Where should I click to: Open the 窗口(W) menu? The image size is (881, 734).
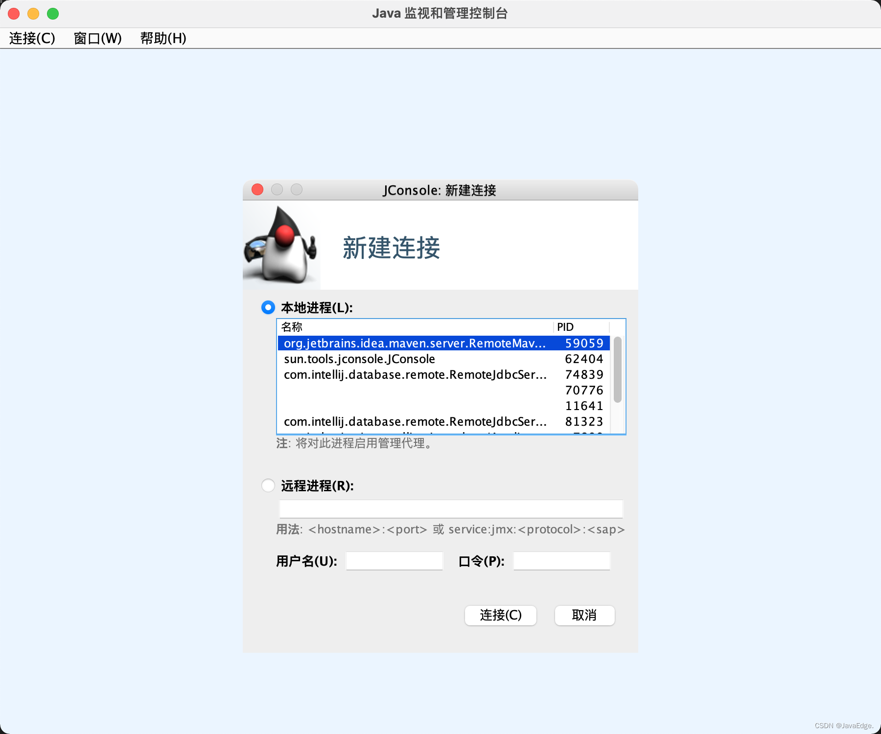tap(97, 38)
